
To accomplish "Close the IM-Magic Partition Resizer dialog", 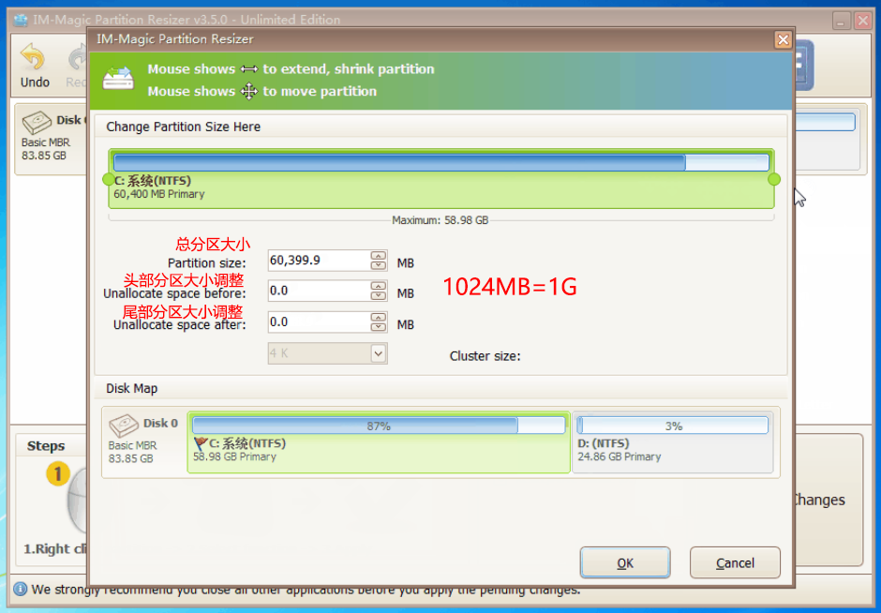I will (783, 40).
